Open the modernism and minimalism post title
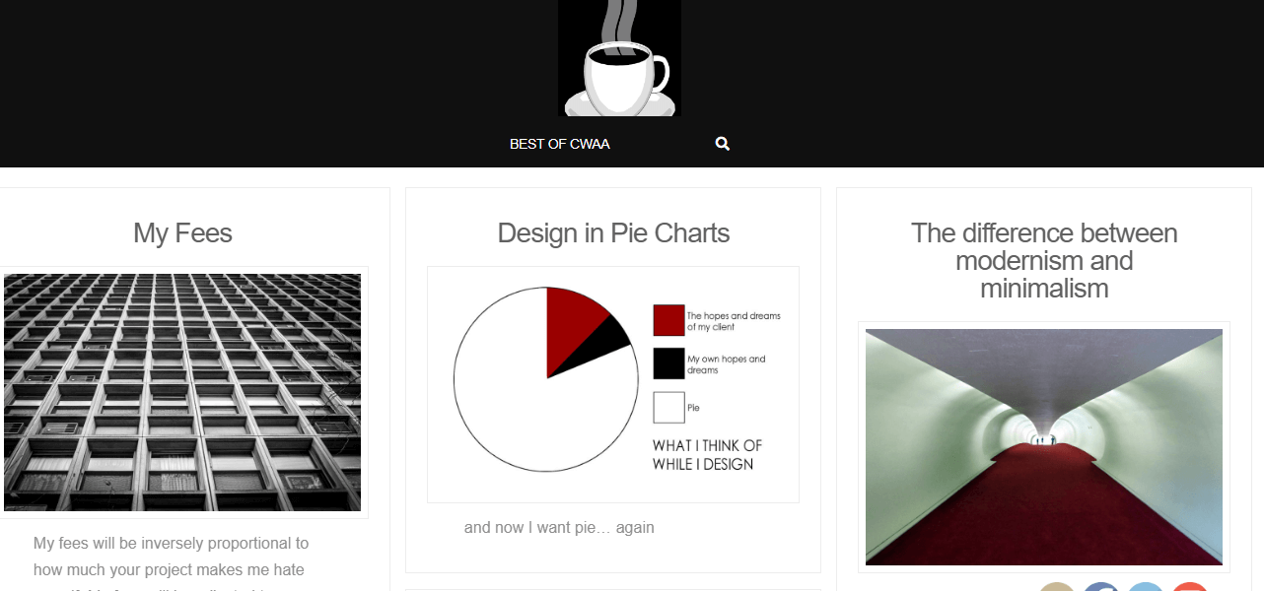 tap(1044, 261)
